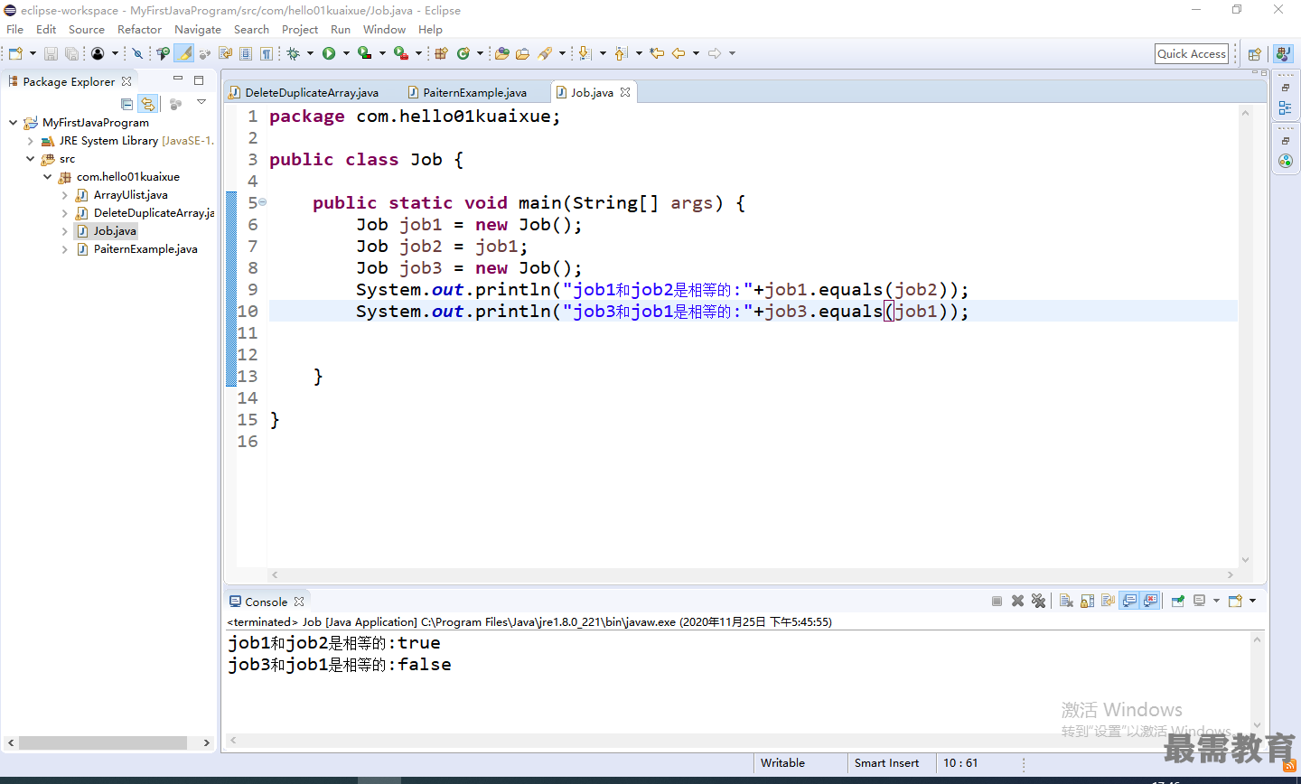Click the Save toolbar icon
Screen dimensions: 1301x784
(x=51, y=53)
